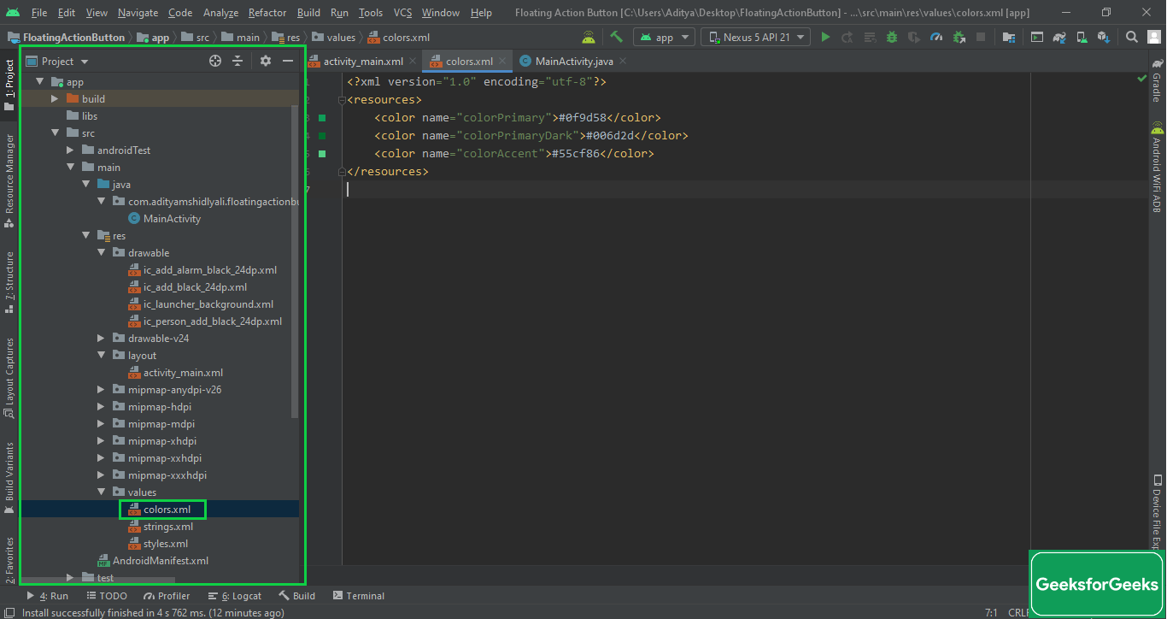The width and height of the screenshot is (1167, 619).
Task: Click the Debug app bug icon
Action: tap(892, 37)
